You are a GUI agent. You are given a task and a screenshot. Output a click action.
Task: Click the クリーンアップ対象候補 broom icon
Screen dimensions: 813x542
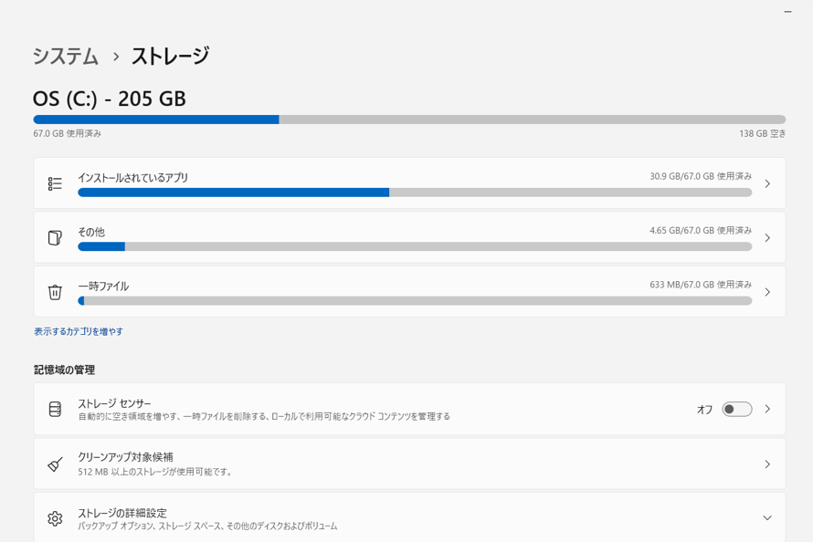pyautogui.click(x=55, y=464)
